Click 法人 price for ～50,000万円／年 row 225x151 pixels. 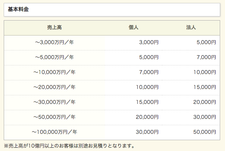coord(205,117)
